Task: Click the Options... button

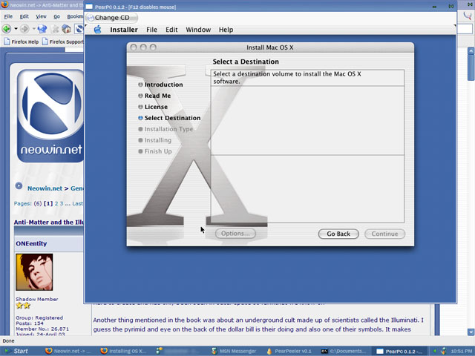Action: 235,234
